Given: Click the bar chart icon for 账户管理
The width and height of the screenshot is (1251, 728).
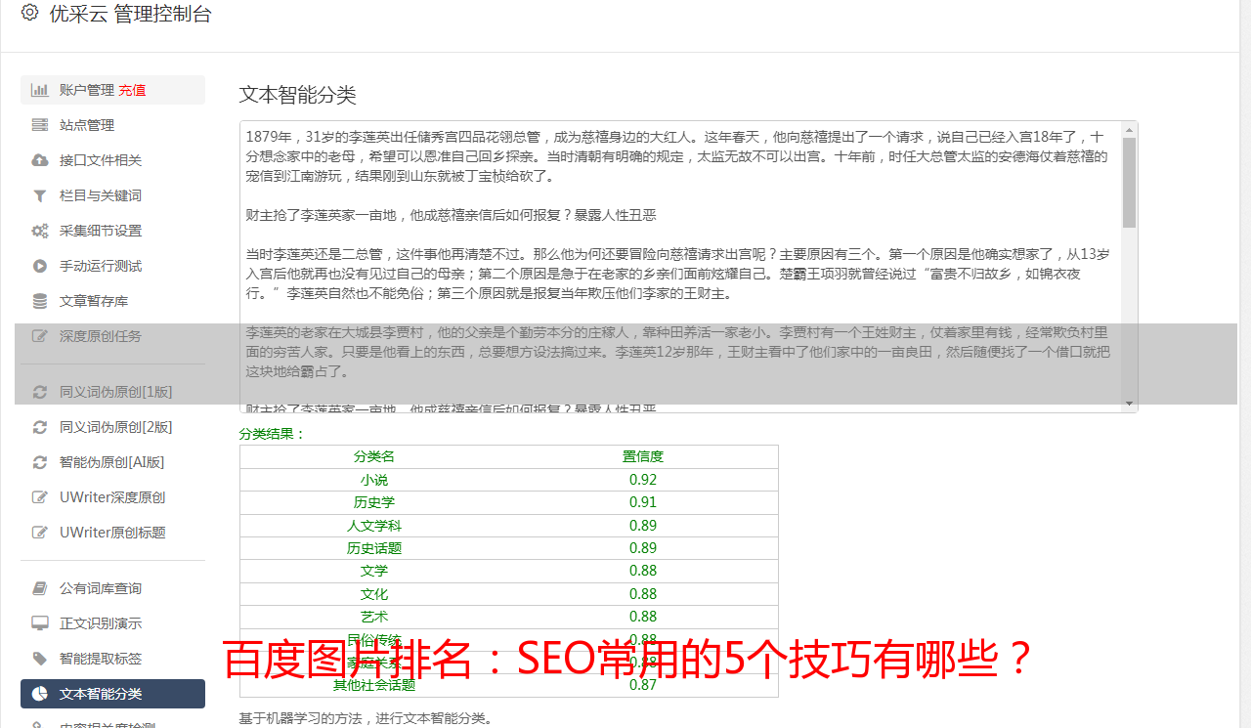Looking at the screenshot, I should pos(40,90).
